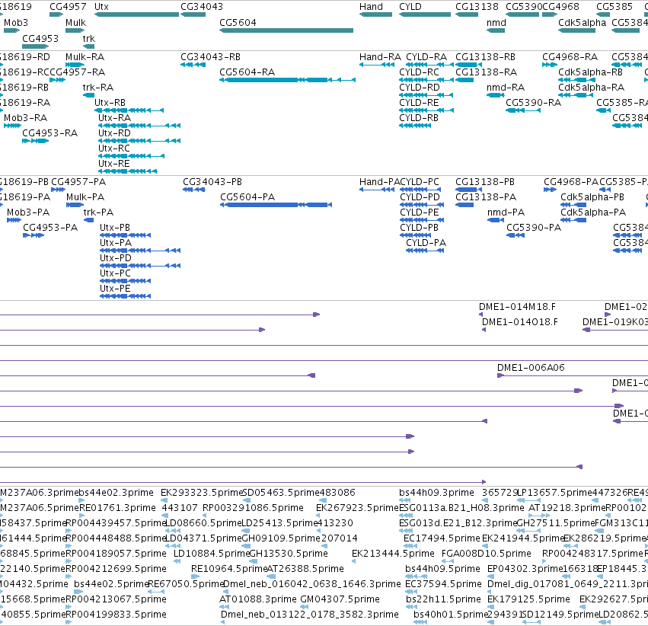The image size is (648, 626).
Task: Click the CG5604 gene label
Action: point(238,22)
